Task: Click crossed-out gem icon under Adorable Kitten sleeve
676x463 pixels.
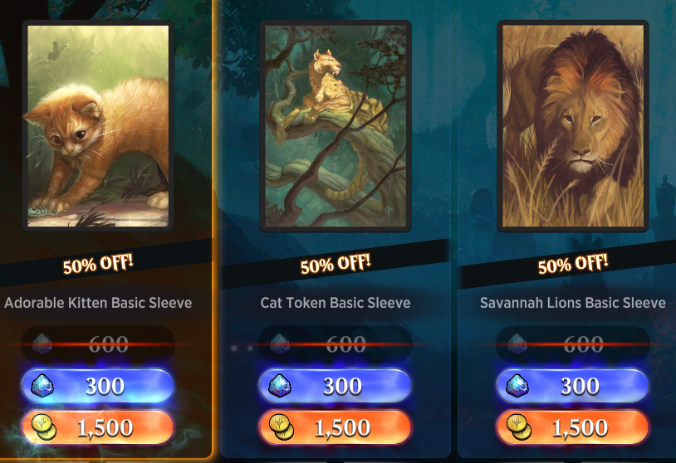Action: [42, 344]
